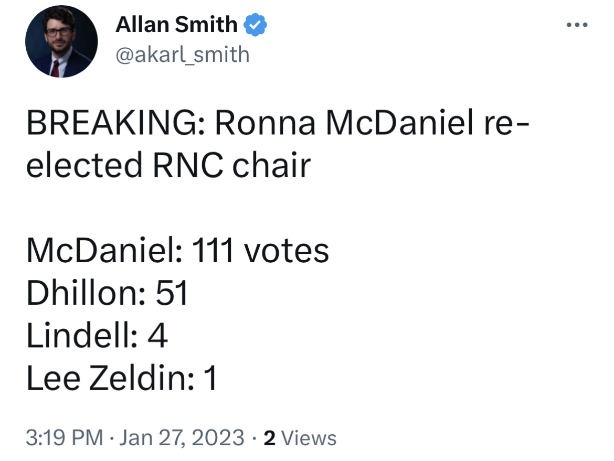Click the red tie in profile photo
The image size is (614, 461).
pyautogui.click(x=56, y=69)
